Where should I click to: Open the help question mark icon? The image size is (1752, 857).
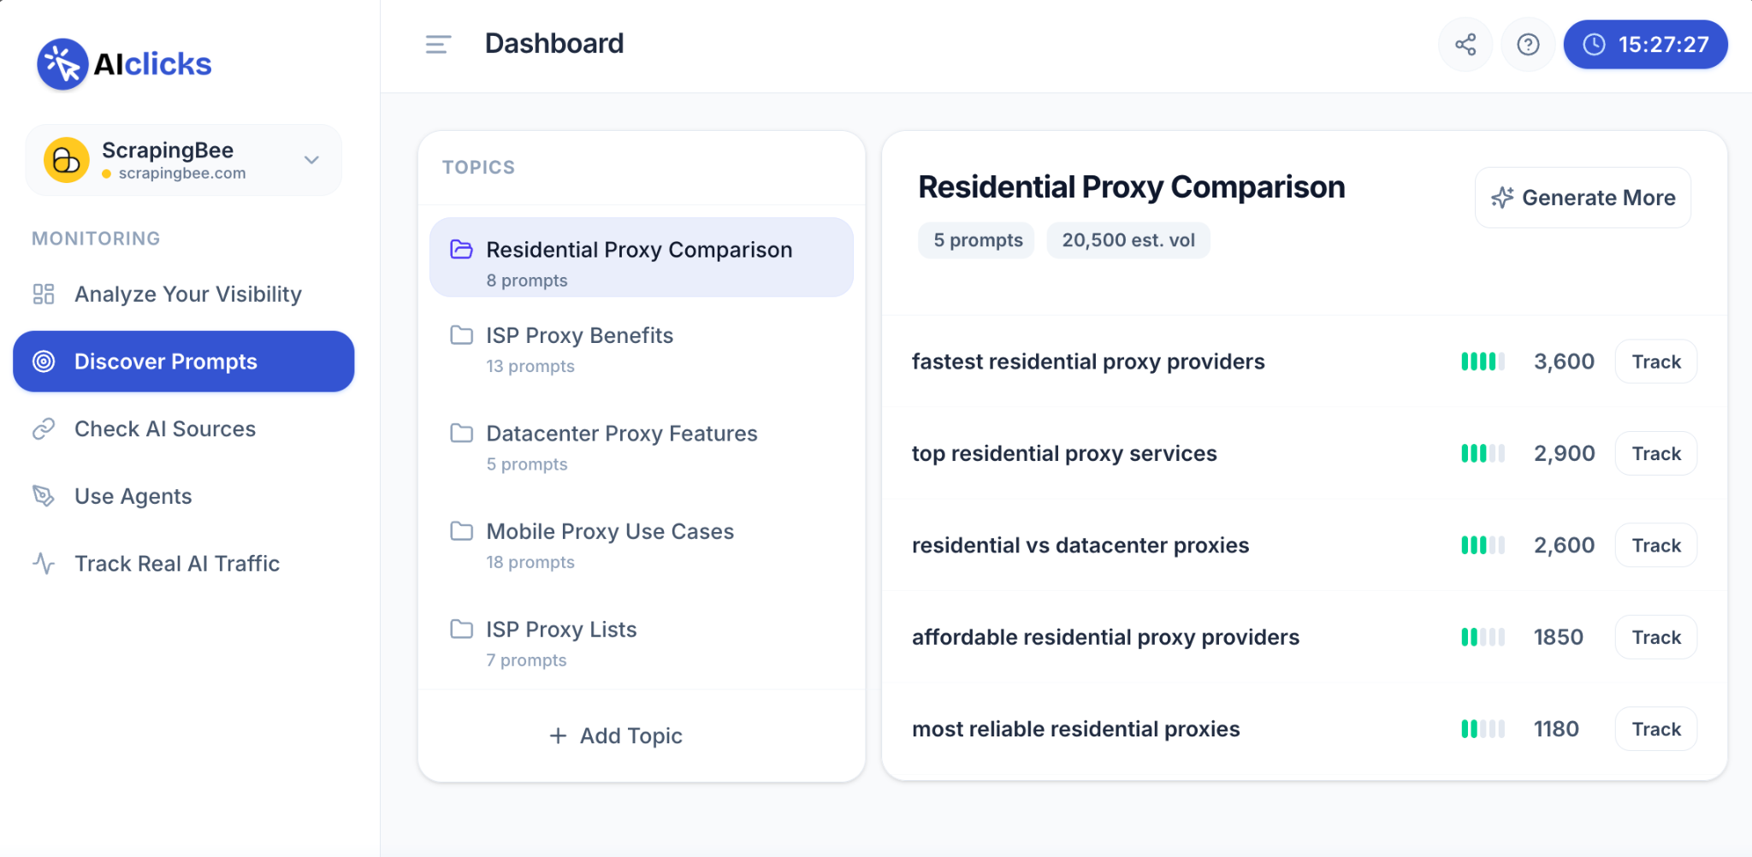pyautogui.click(x=1528, y=44)
